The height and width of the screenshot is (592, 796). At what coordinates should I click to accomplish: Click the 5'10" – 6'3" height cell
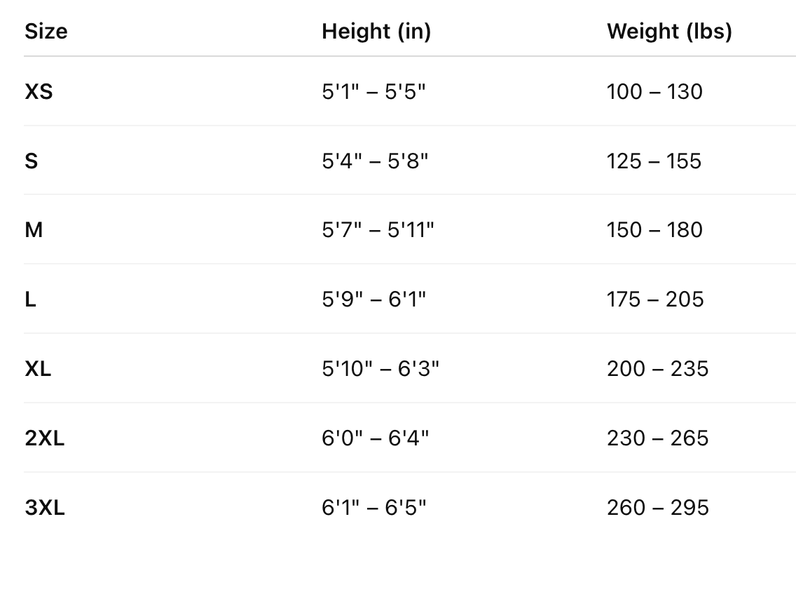(x=380, y=369)
